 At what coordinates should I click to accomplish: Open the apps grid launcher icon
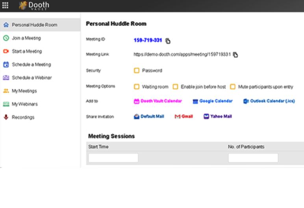tap(6, 6)
